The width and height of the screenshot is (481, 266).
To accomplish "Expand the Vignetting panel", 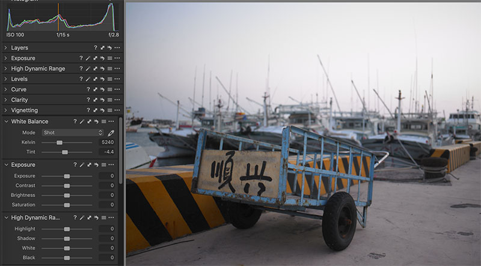I will coord(5,110).
